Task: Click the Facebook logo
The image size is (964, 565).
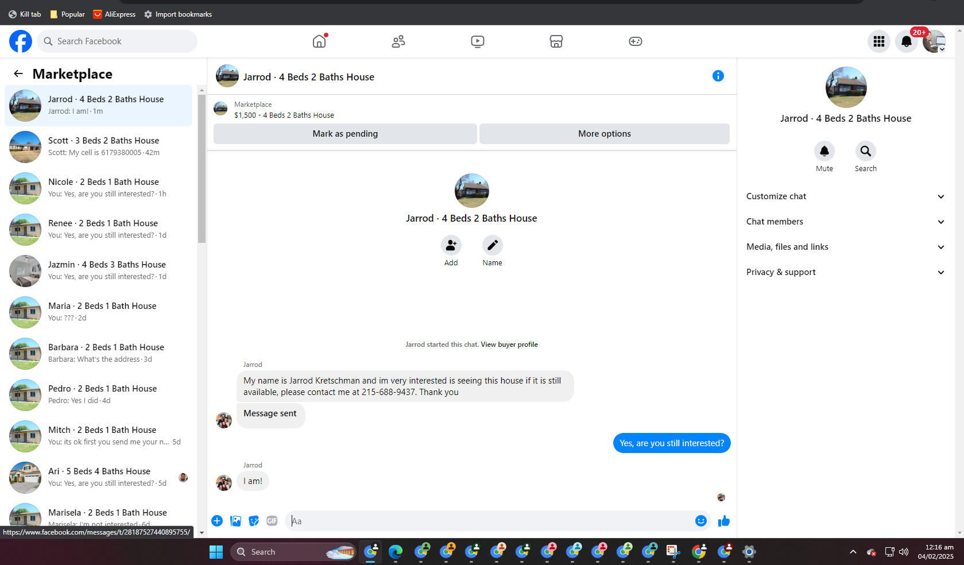Action: point(21,41)
